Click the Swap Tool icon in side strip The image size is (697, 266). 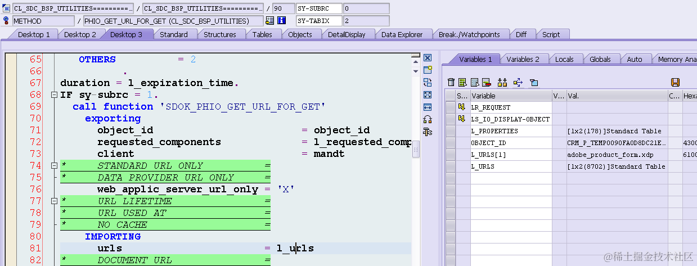point(428,83)
